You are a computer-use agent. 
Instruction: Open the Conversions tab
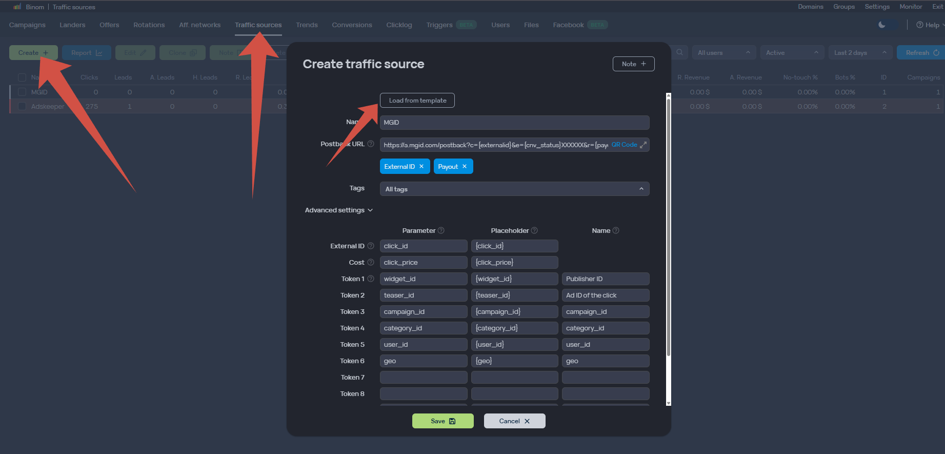click(352, 25)
